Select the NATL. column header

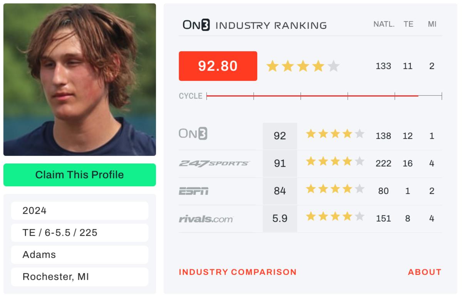click(x=384, y=24)
